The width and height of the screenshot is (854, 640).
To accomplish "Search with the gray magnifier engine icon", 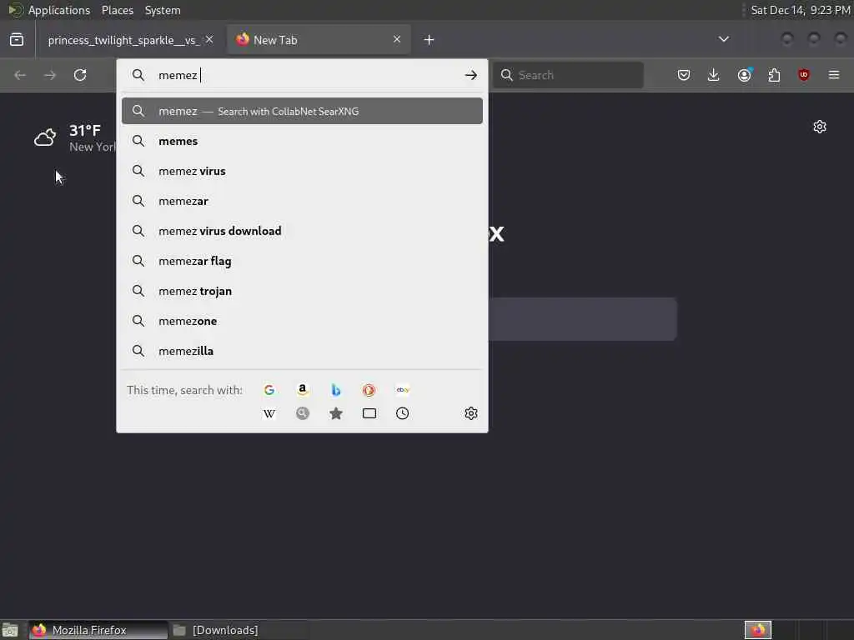I will 302,413.
